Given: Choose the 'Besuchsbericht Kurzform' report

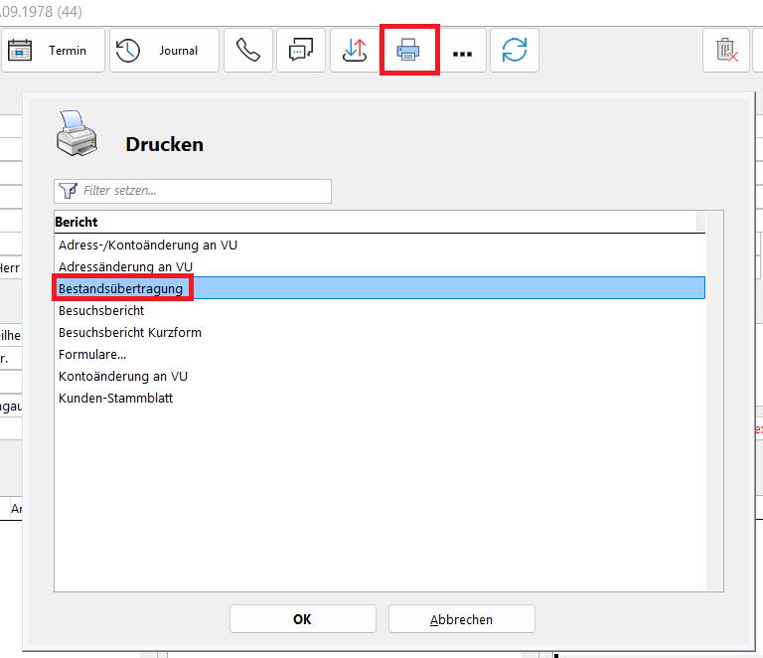Looking at the screenshot, I should tap(129, 332).
